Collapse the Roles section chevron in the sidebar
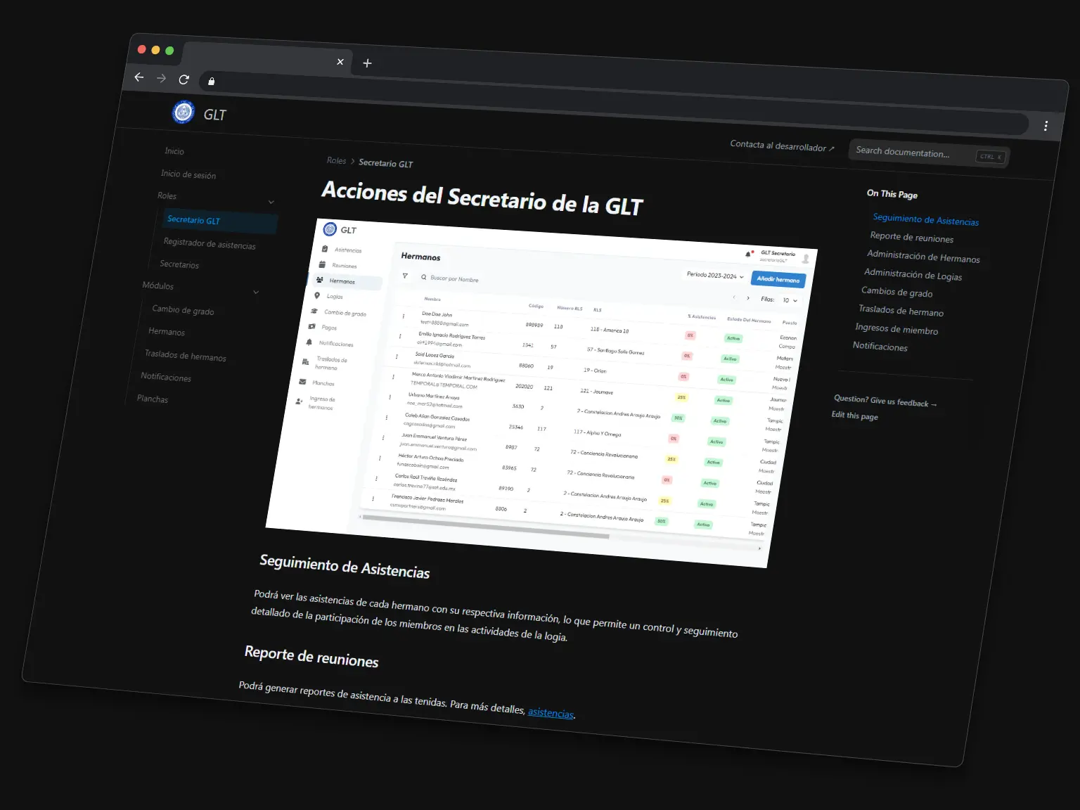Screen dimensions: 1080x810 (271, 202)
